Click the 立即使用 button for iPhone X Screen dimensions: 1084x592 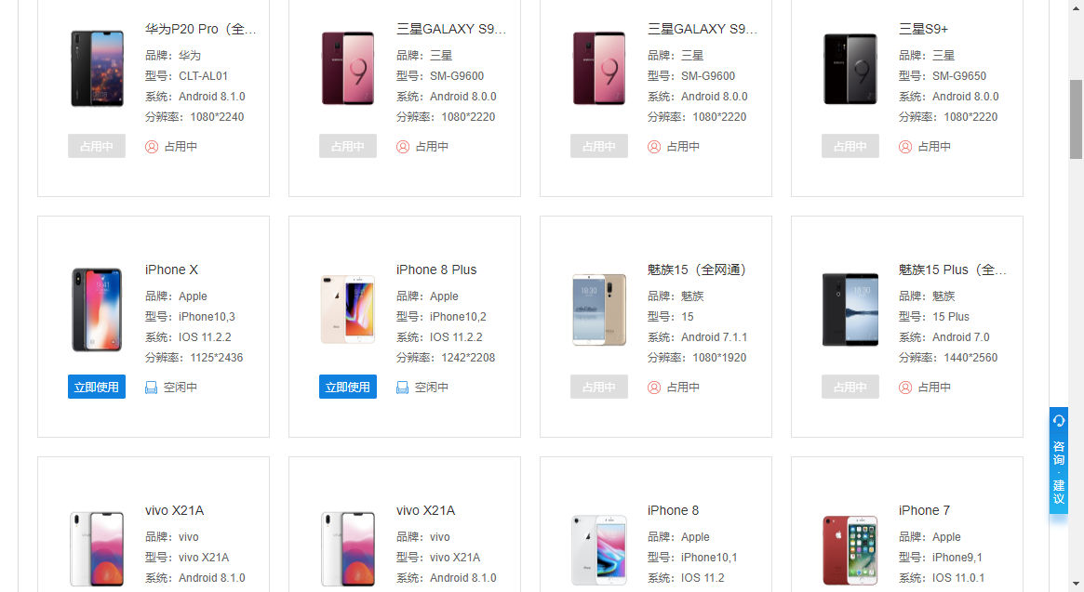pos(97,387)
